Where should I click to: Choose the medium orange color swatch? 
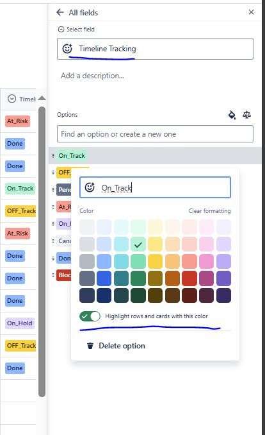tap(172, 261)
